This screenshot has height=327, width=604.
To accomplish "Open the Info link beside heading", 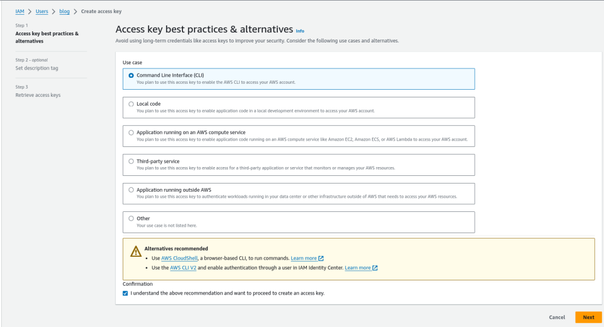I will tap(300, 31).
